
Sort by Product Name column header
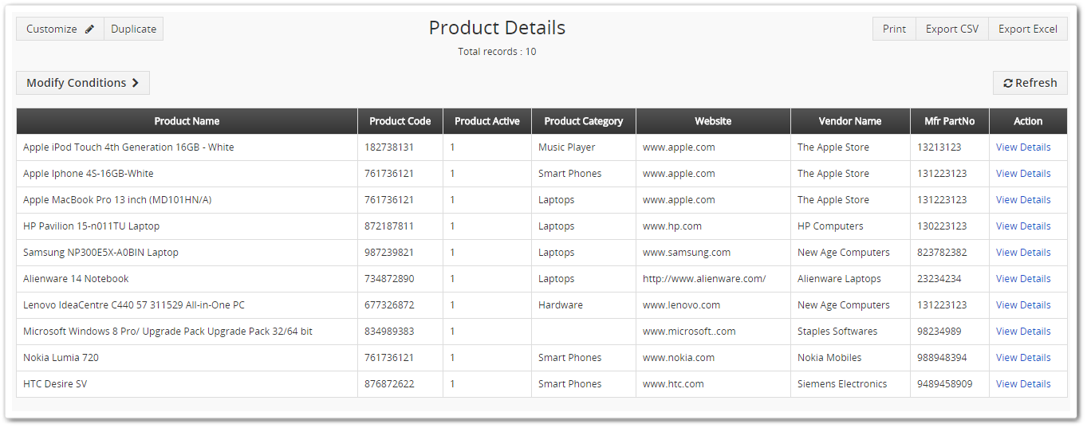187,121
